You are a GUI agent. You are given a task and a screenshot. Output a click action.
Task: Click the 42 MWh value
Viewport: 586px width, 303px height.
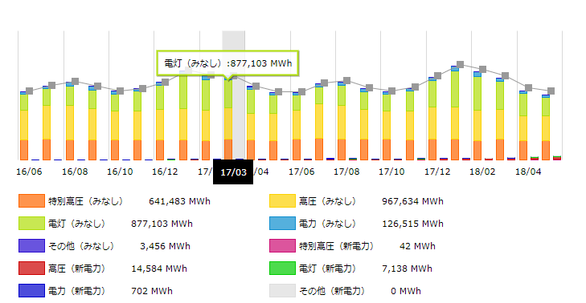click(417, 246)
